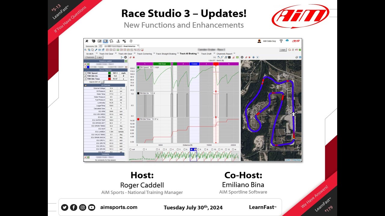The height and width of the screenshot is (216, 385).
Task: Click the green help question icon
Action: click(x=300, y=50)
